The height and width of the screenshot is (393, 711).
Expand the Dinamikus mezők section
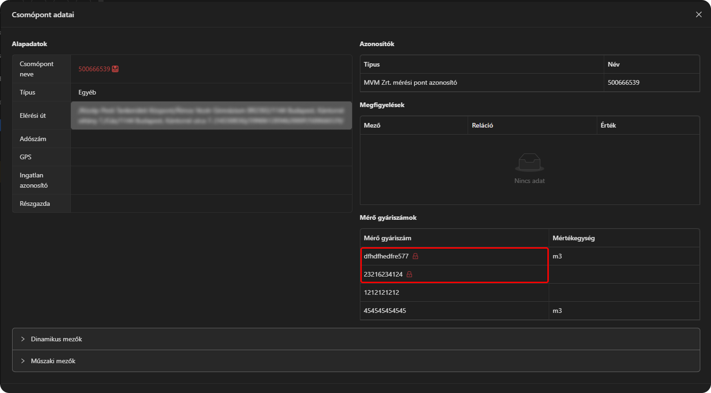pyautogui.click(x=56, y=339)
